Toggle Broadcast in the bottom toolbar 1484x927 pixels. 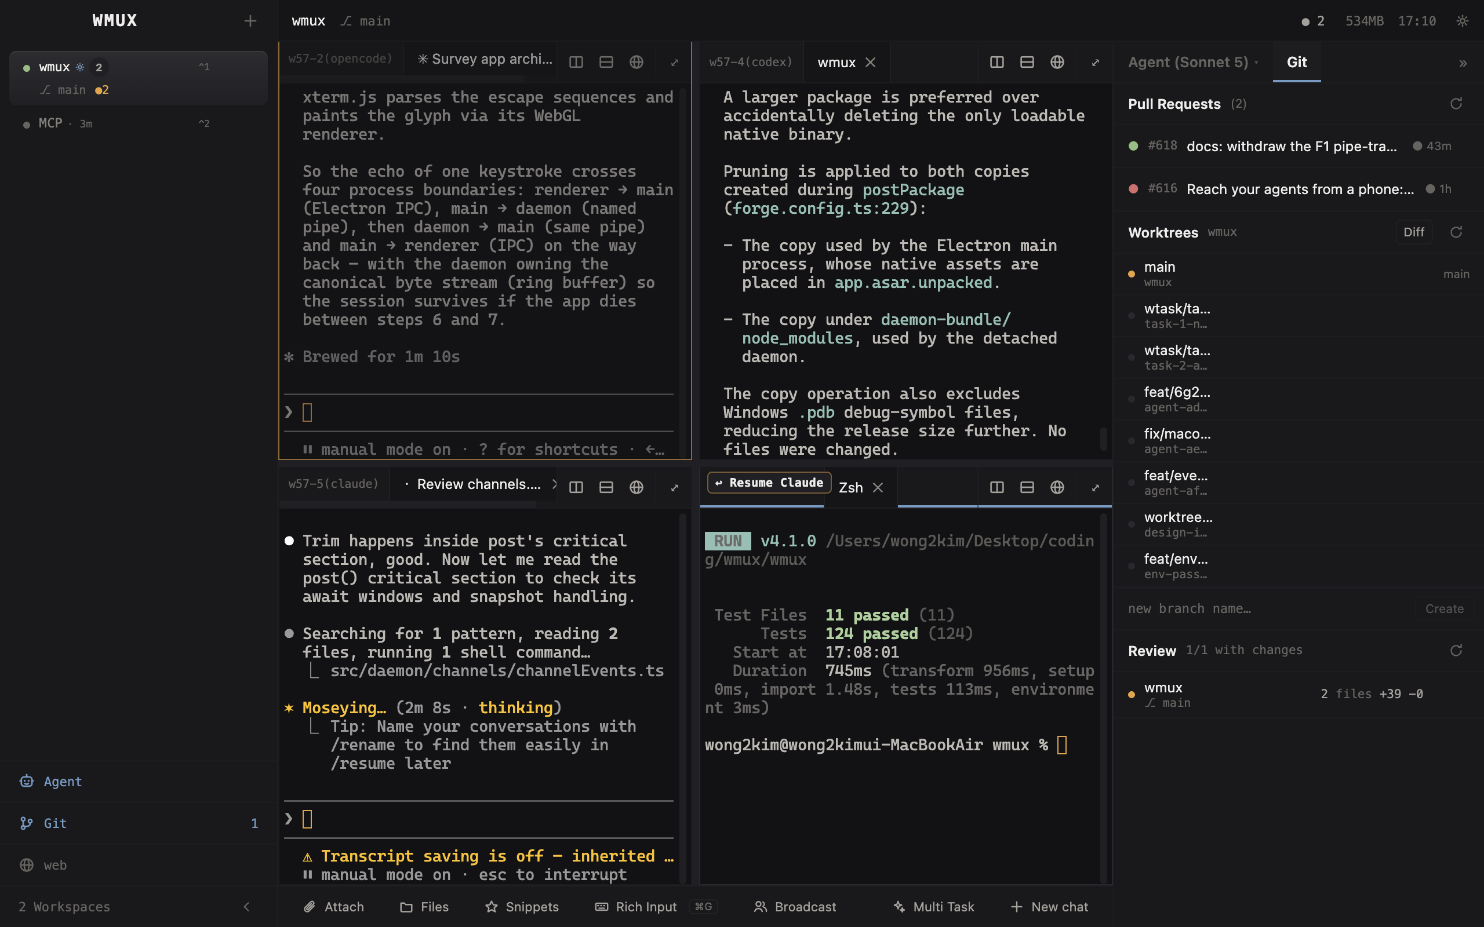[x=795, y=907]
